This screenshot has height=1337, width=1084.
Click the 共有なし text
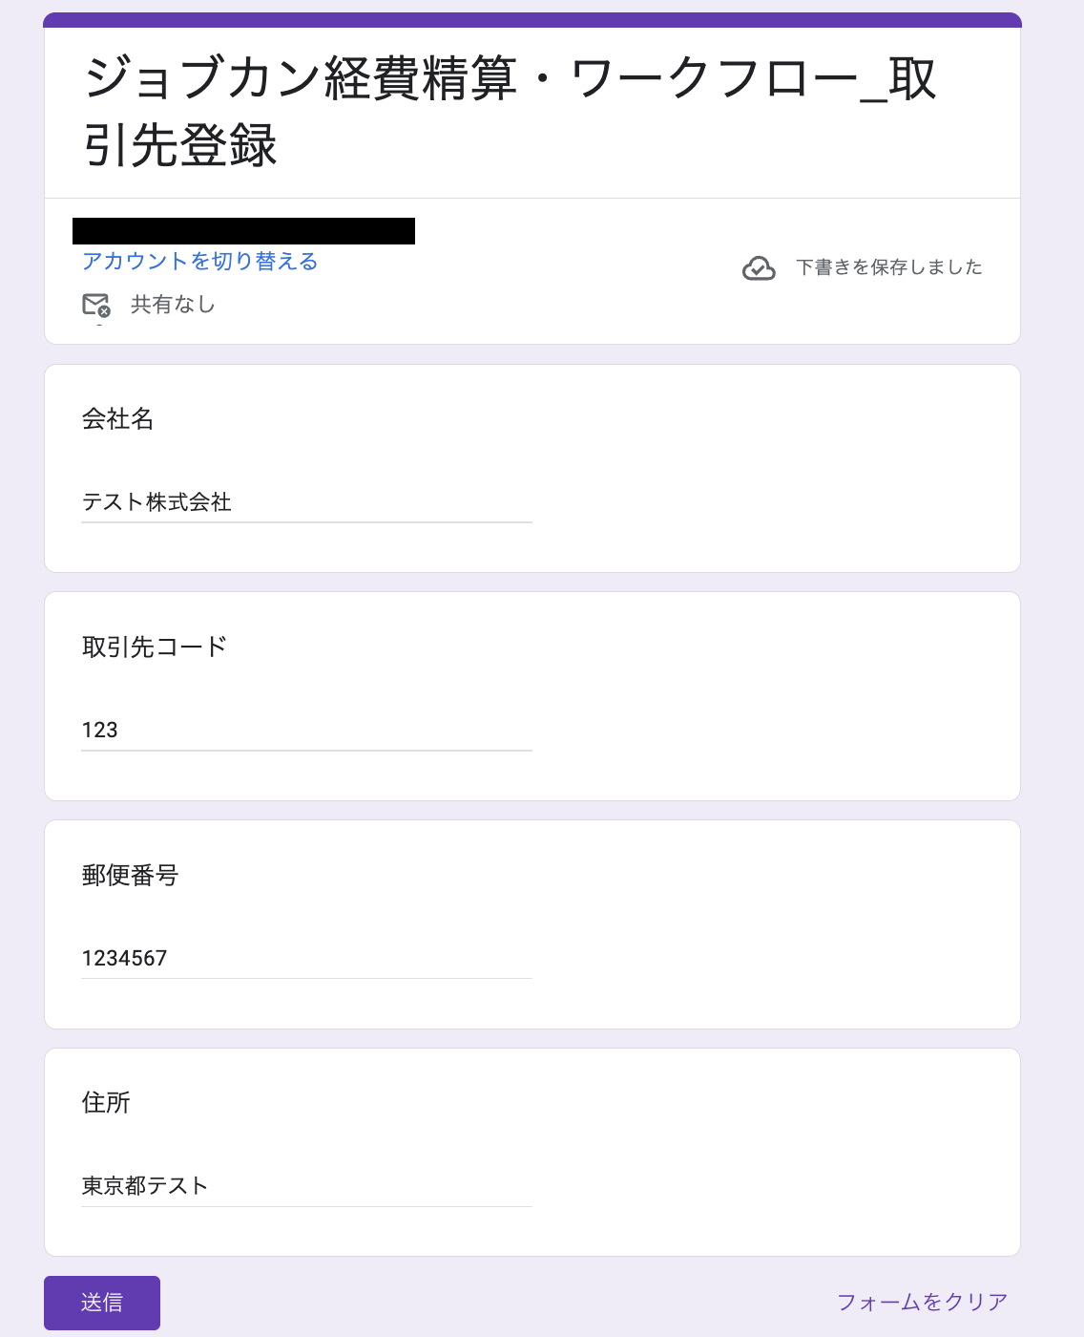tap(173, 305)
